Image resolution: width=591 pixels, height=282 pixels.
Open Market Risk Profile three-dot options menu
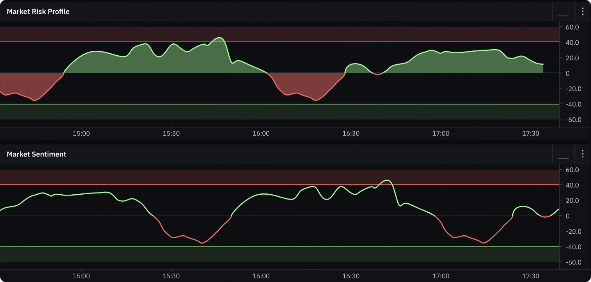click(x=582, y=11)
